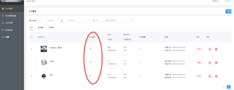Open message bubble for user cc row

[216, 62]
